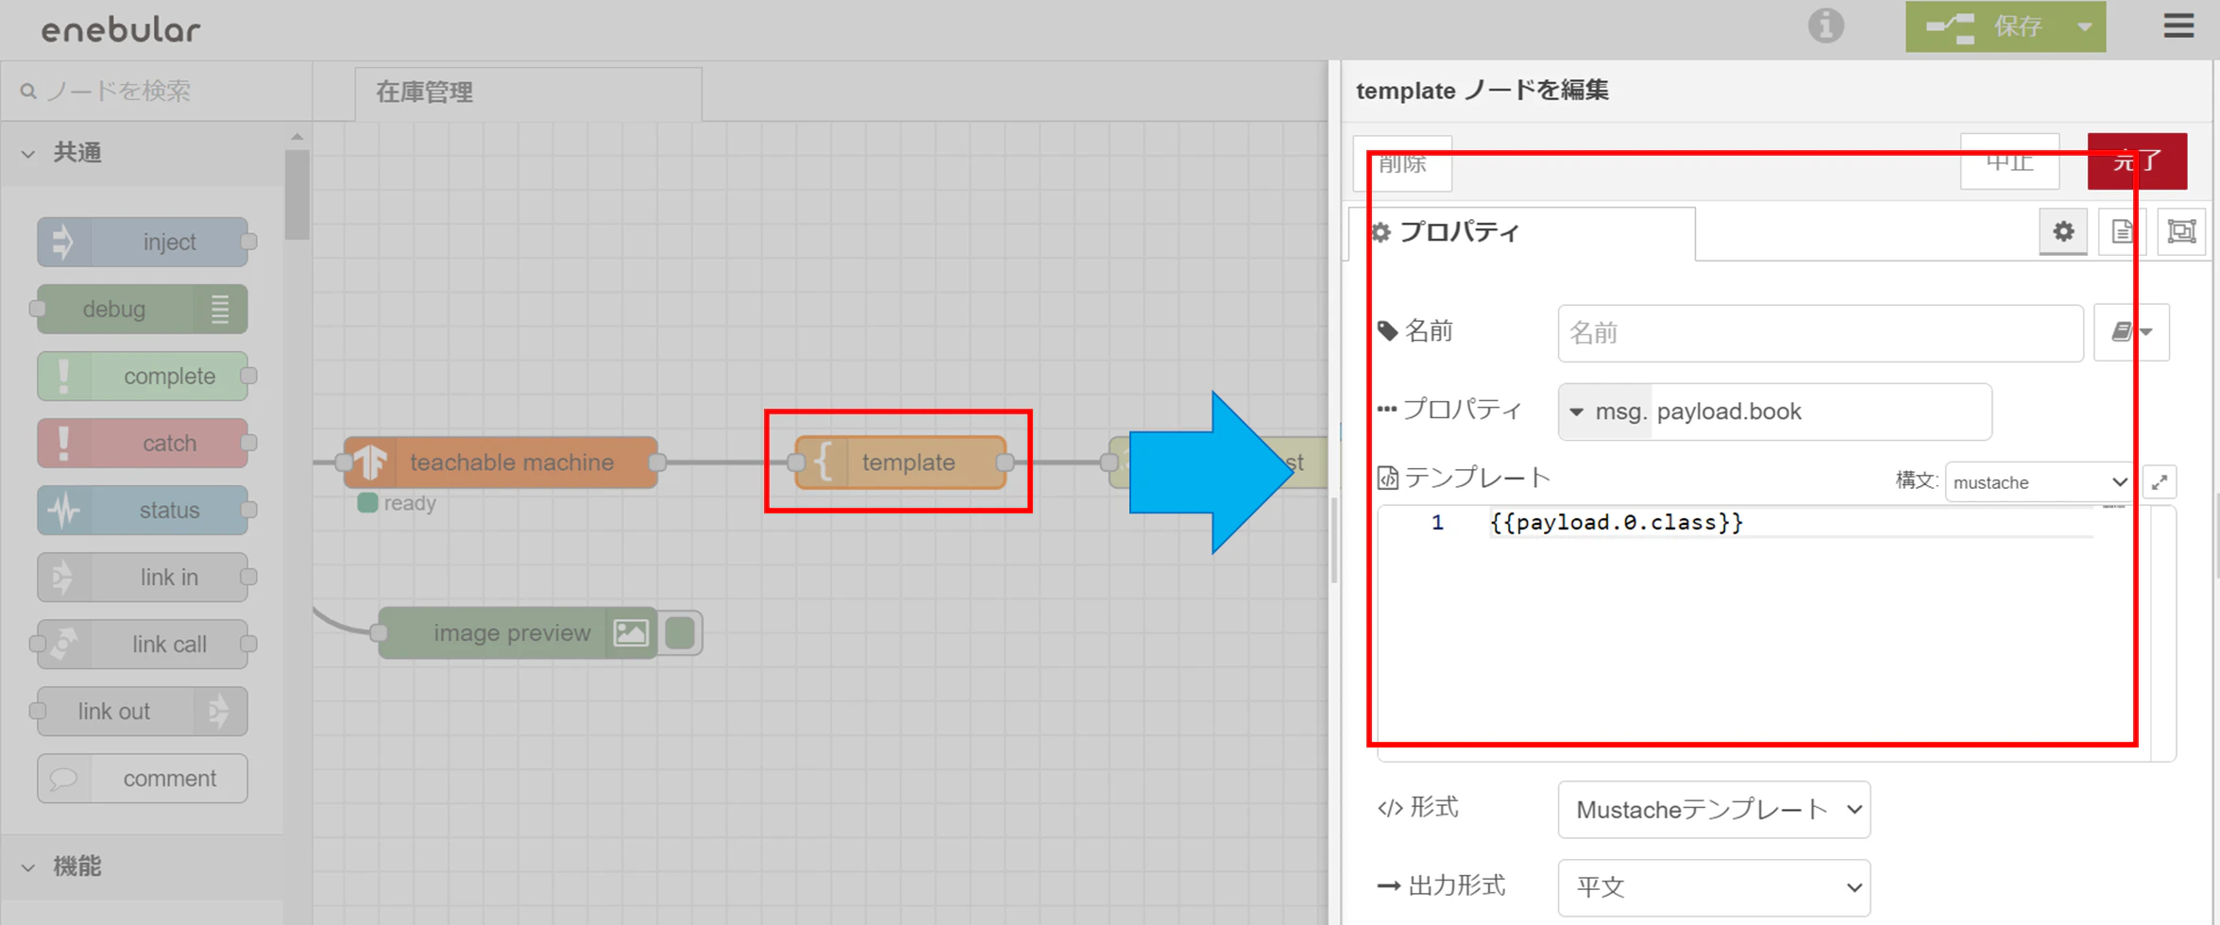Select the debug node in palette
The height and width of the screenshot is (925, 2220).
(143, 309)
